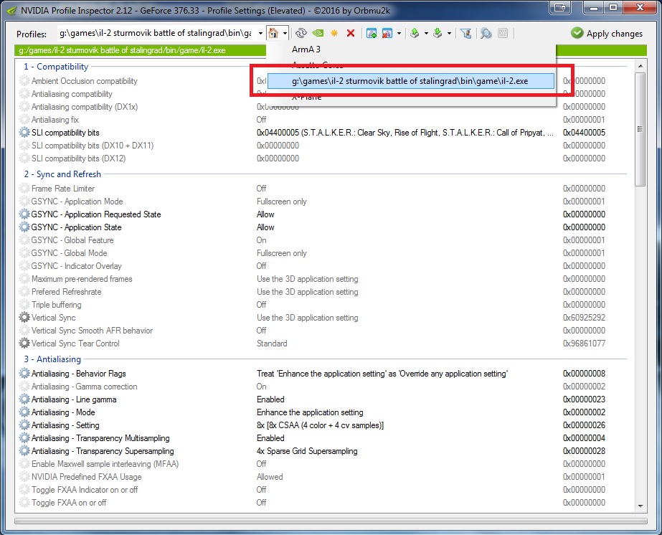Click the orange star new profile icon

(x=334, y=33)
